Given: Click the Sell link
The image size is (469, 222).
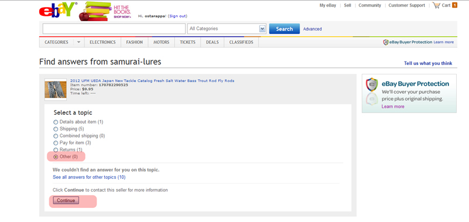Looking at the screenshot, I should 348,5.
